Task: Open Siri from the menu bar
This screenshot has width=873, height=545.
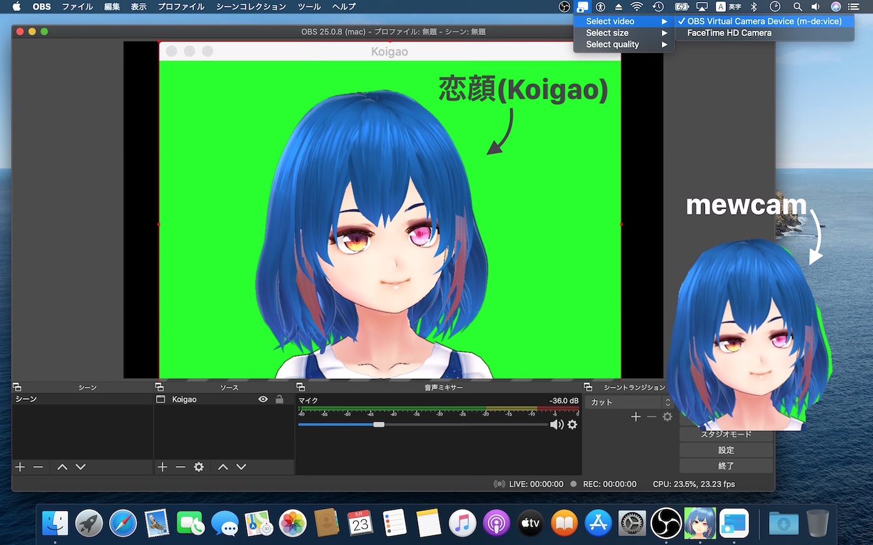Action: tap(836, 6)
